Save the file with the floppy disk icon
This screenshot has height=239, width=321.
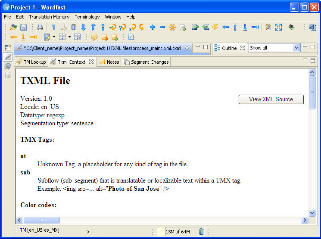tap(23, 27)
